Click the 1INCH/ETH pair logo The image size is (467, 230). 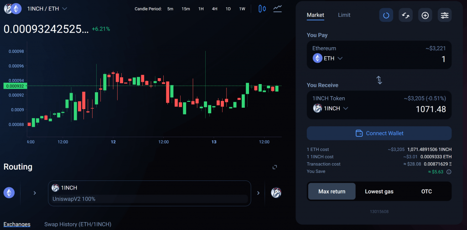12,9
